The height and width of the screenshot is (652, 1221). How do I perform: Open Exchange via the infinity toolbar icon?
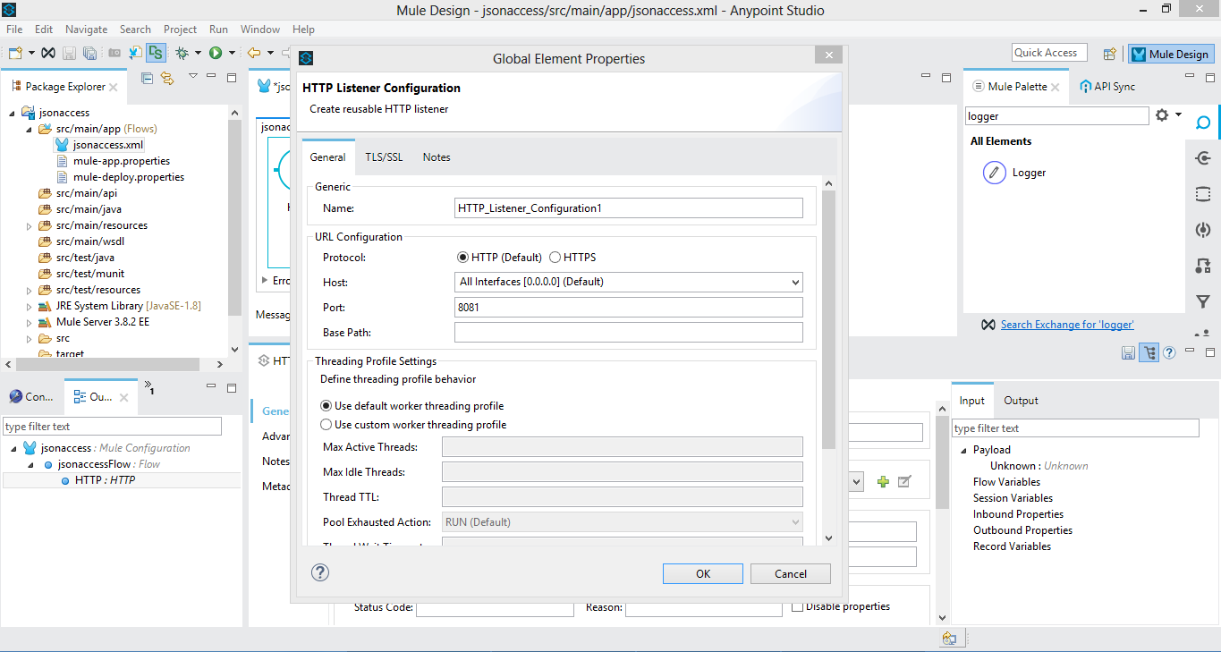[x=48, y=53]
